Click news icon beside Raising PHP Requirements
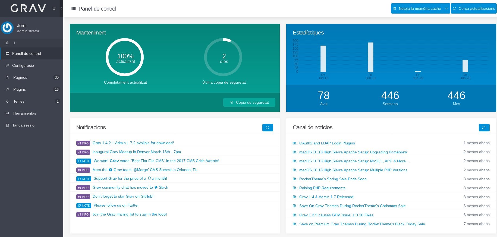This screenshot has height=237, width=497. (x=295, y=188)
